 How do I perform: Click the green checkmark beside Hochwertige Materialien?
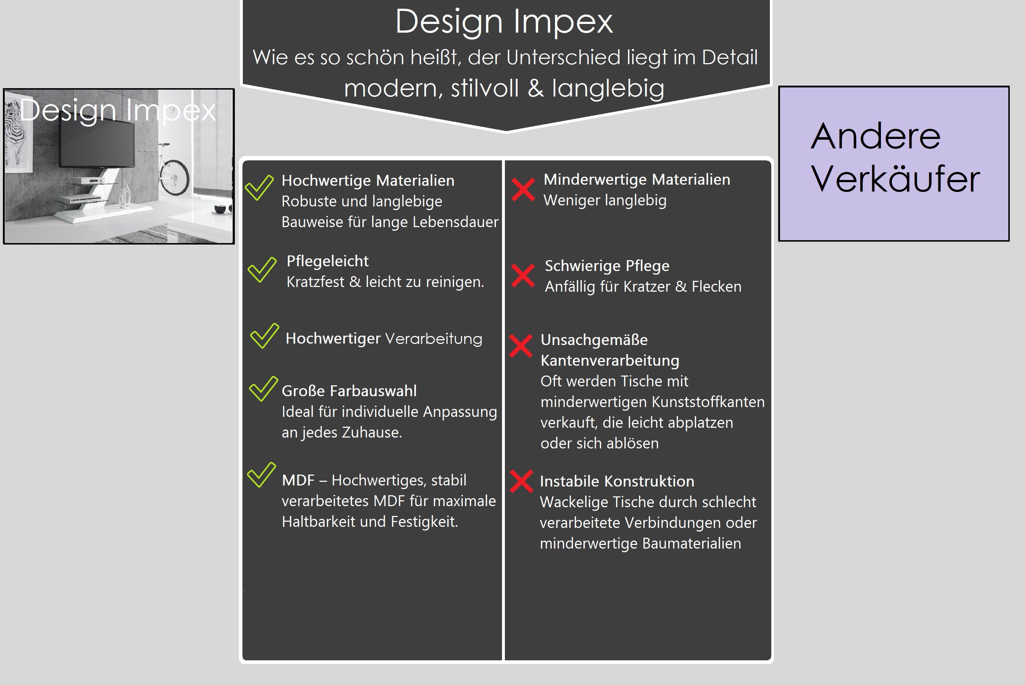click(259, 188)
